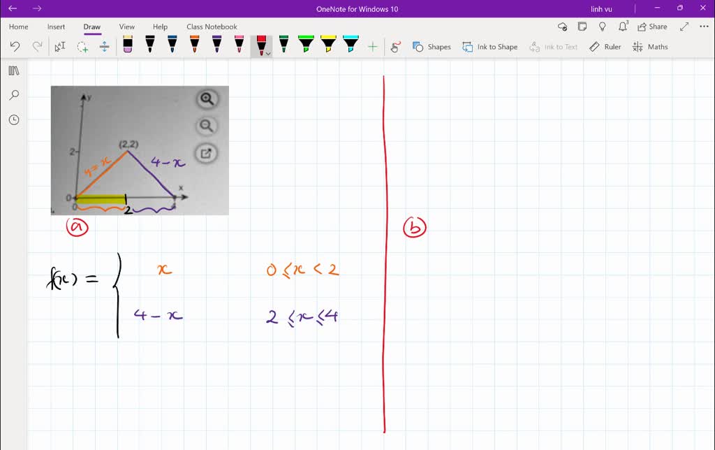Image resolution: width=715 pixels, height=450 pixels.
Task: Select the yellow highlighter
Action: [x=330, y=44]
